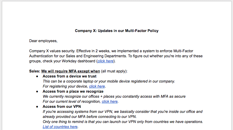
Task: Click the italic line about corporate laptop
Action: pos(109,81)
